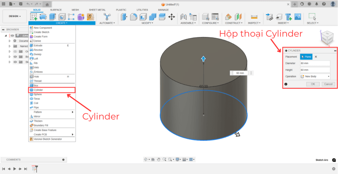Screen dimensions: 338x174
Task: Expand the Named Views tree node
Action: pos(10,46)
